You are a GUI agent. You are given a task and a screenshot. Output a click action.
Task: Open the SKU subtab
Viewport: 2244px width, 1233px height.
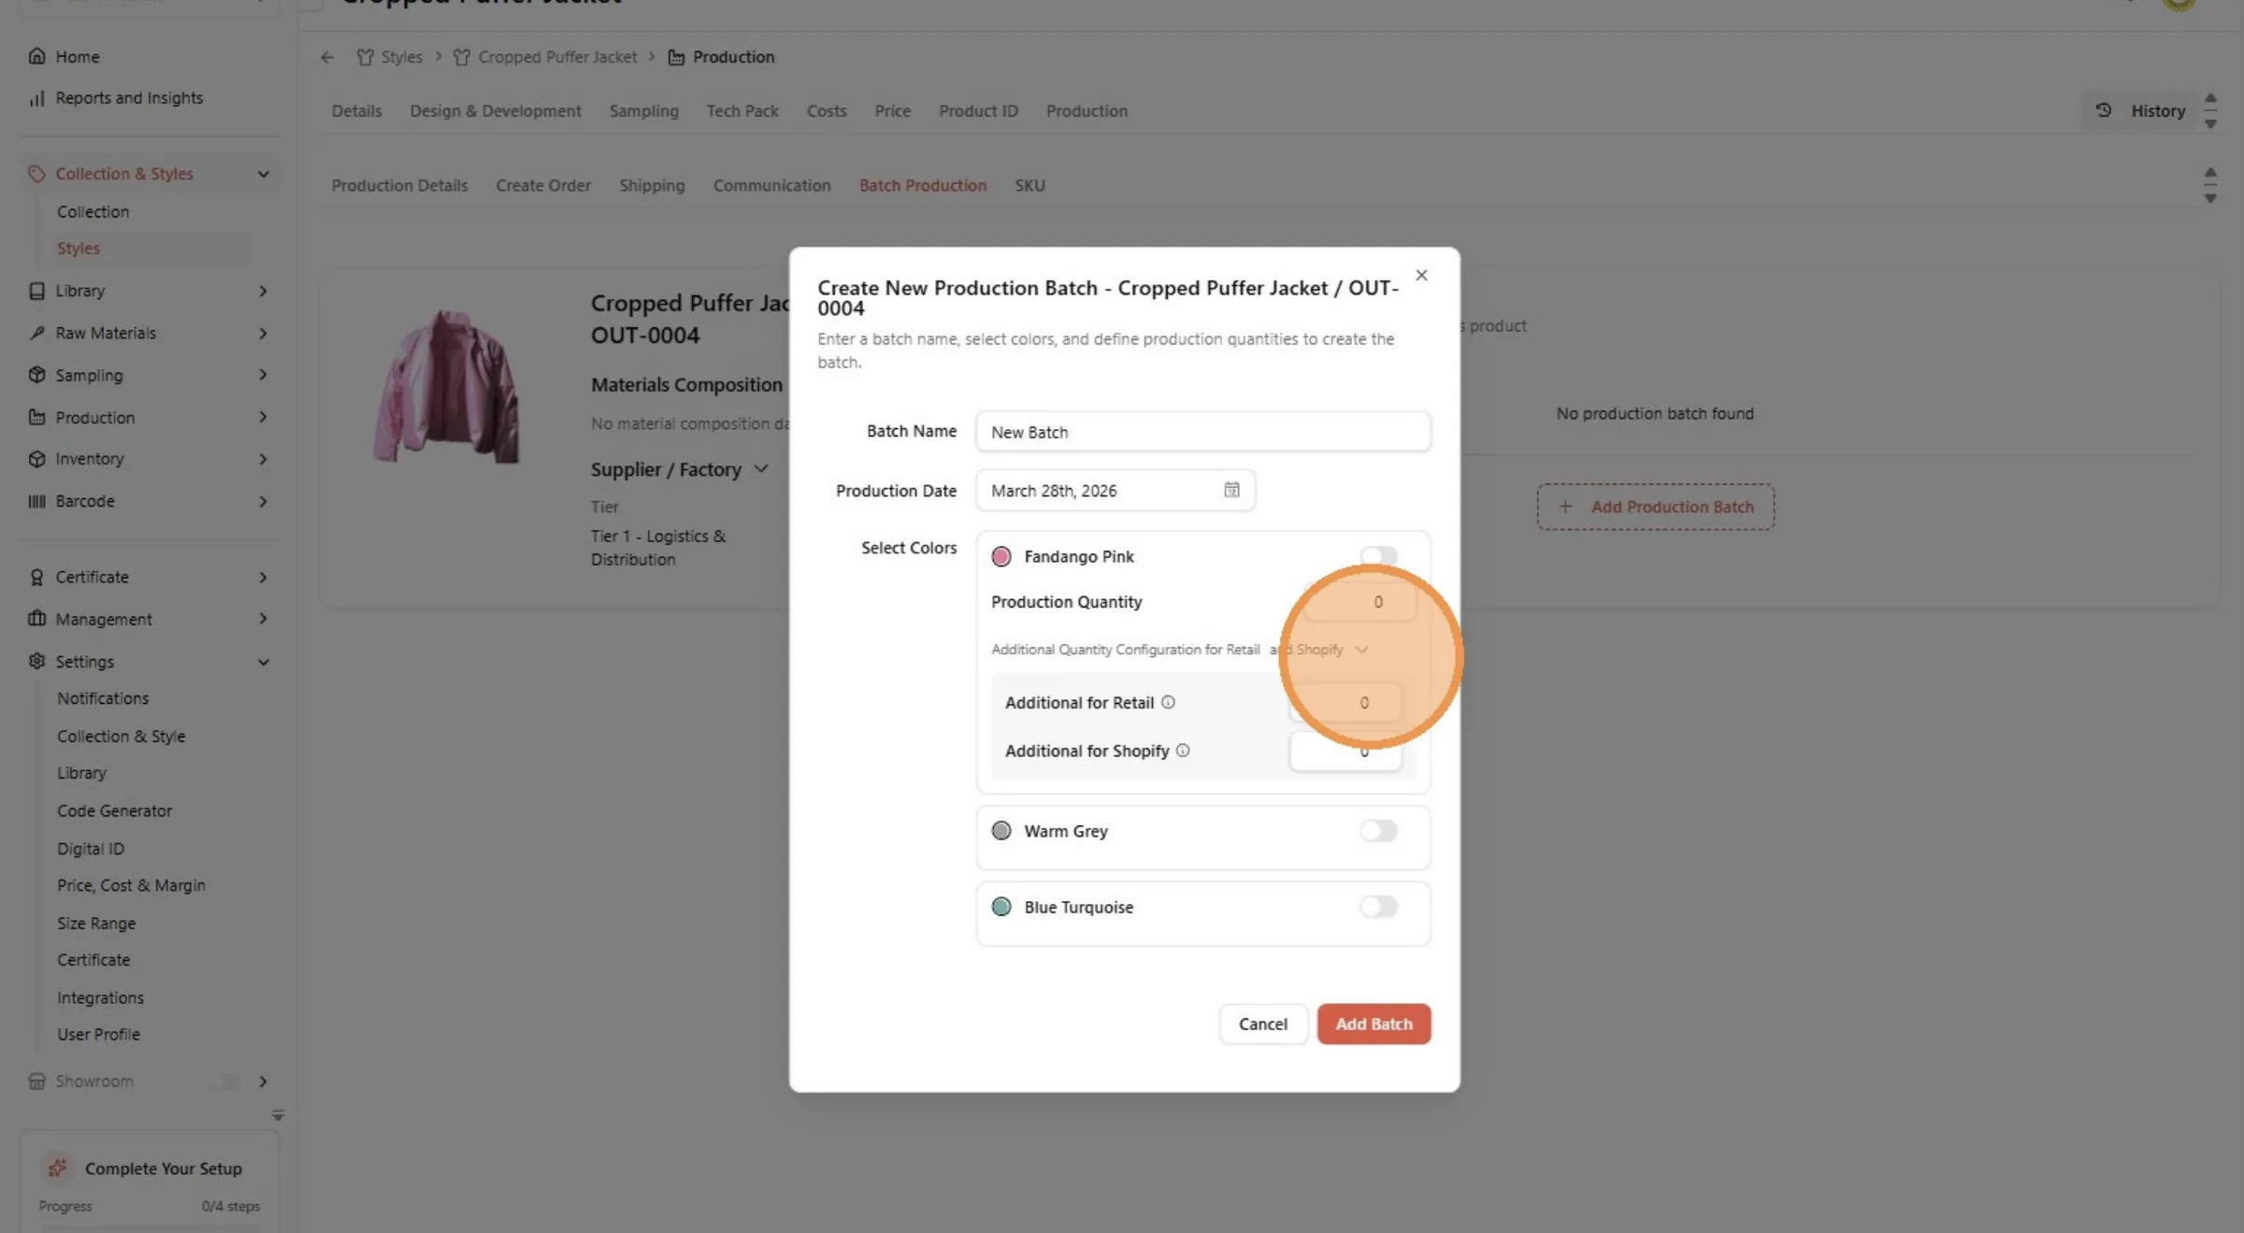(x=1029, y=185)
